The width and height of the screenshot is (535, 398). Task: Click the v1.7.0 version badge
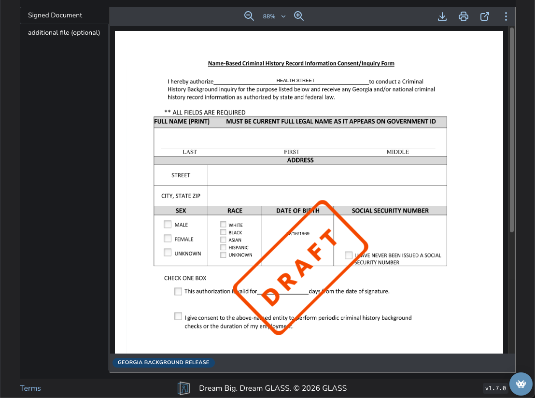click(494, 388)
